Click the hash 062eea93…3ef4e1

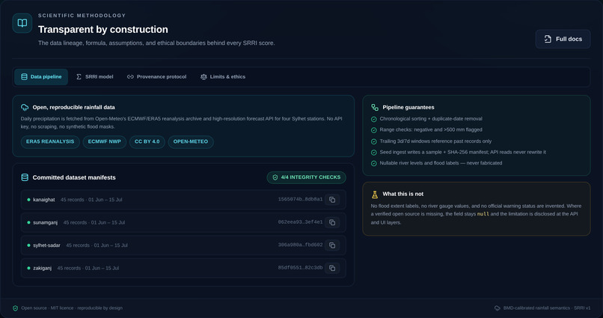300,222
